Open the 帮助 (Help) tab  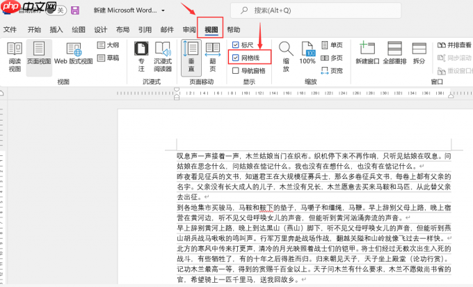tap(234, 30)
